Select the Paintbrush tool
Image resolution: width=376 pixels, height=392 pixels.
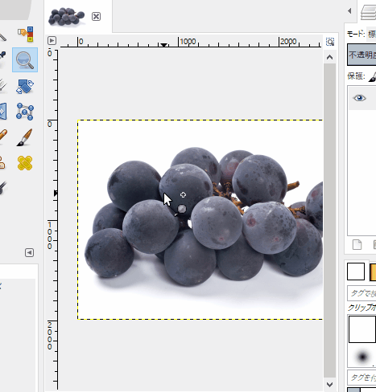25,137
